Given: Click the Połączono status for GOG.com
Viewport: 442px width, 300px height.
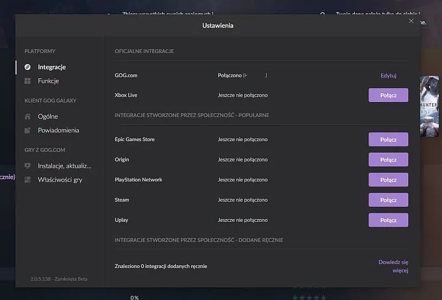Looking at the screenshot, I should [x=243, y=76].
